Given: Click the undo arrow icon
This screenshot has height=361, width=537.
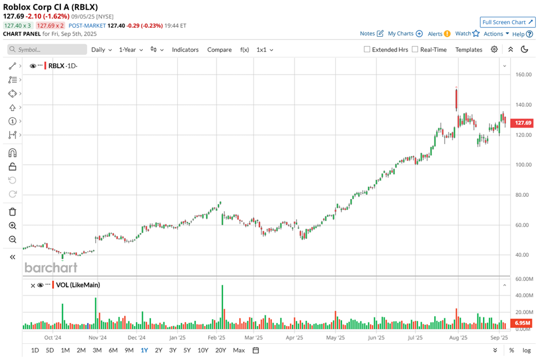Looking at the screenshot, I should pos(12,180).
